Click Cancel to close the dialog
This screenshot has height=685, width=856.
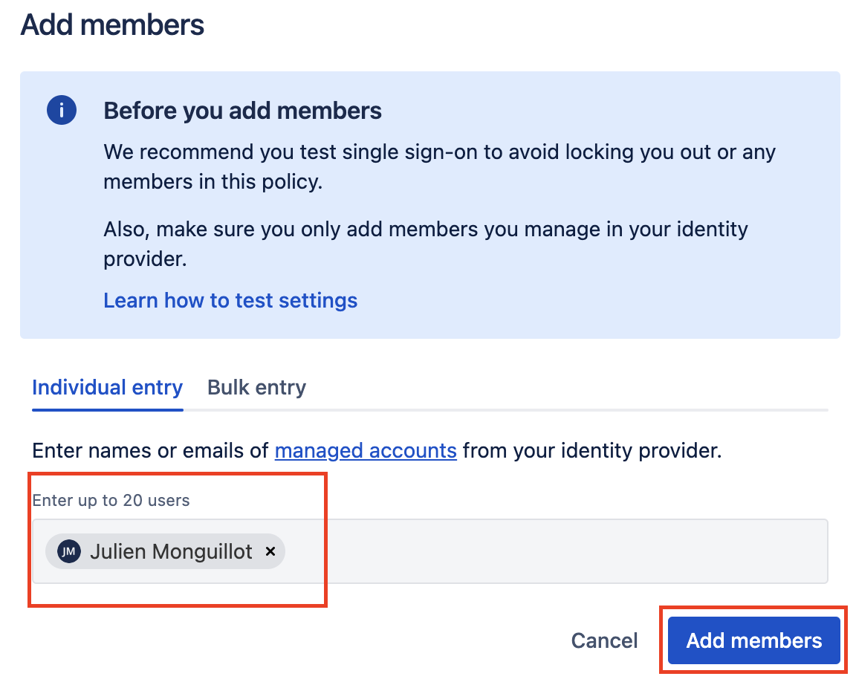[x=604, y=640]
